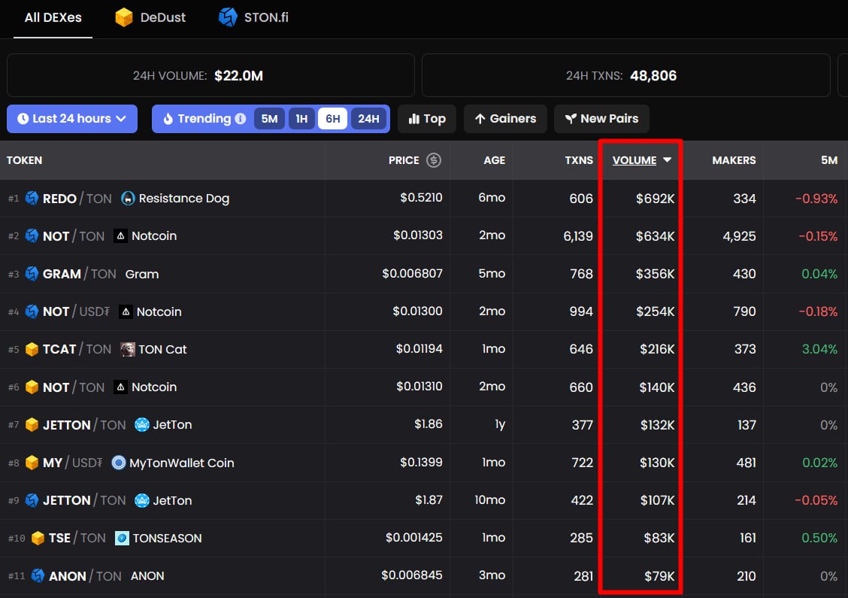This screenshot has height=598, width=848.
Task: Click the $0.006807 GRAM price
Action: [412, 274]
